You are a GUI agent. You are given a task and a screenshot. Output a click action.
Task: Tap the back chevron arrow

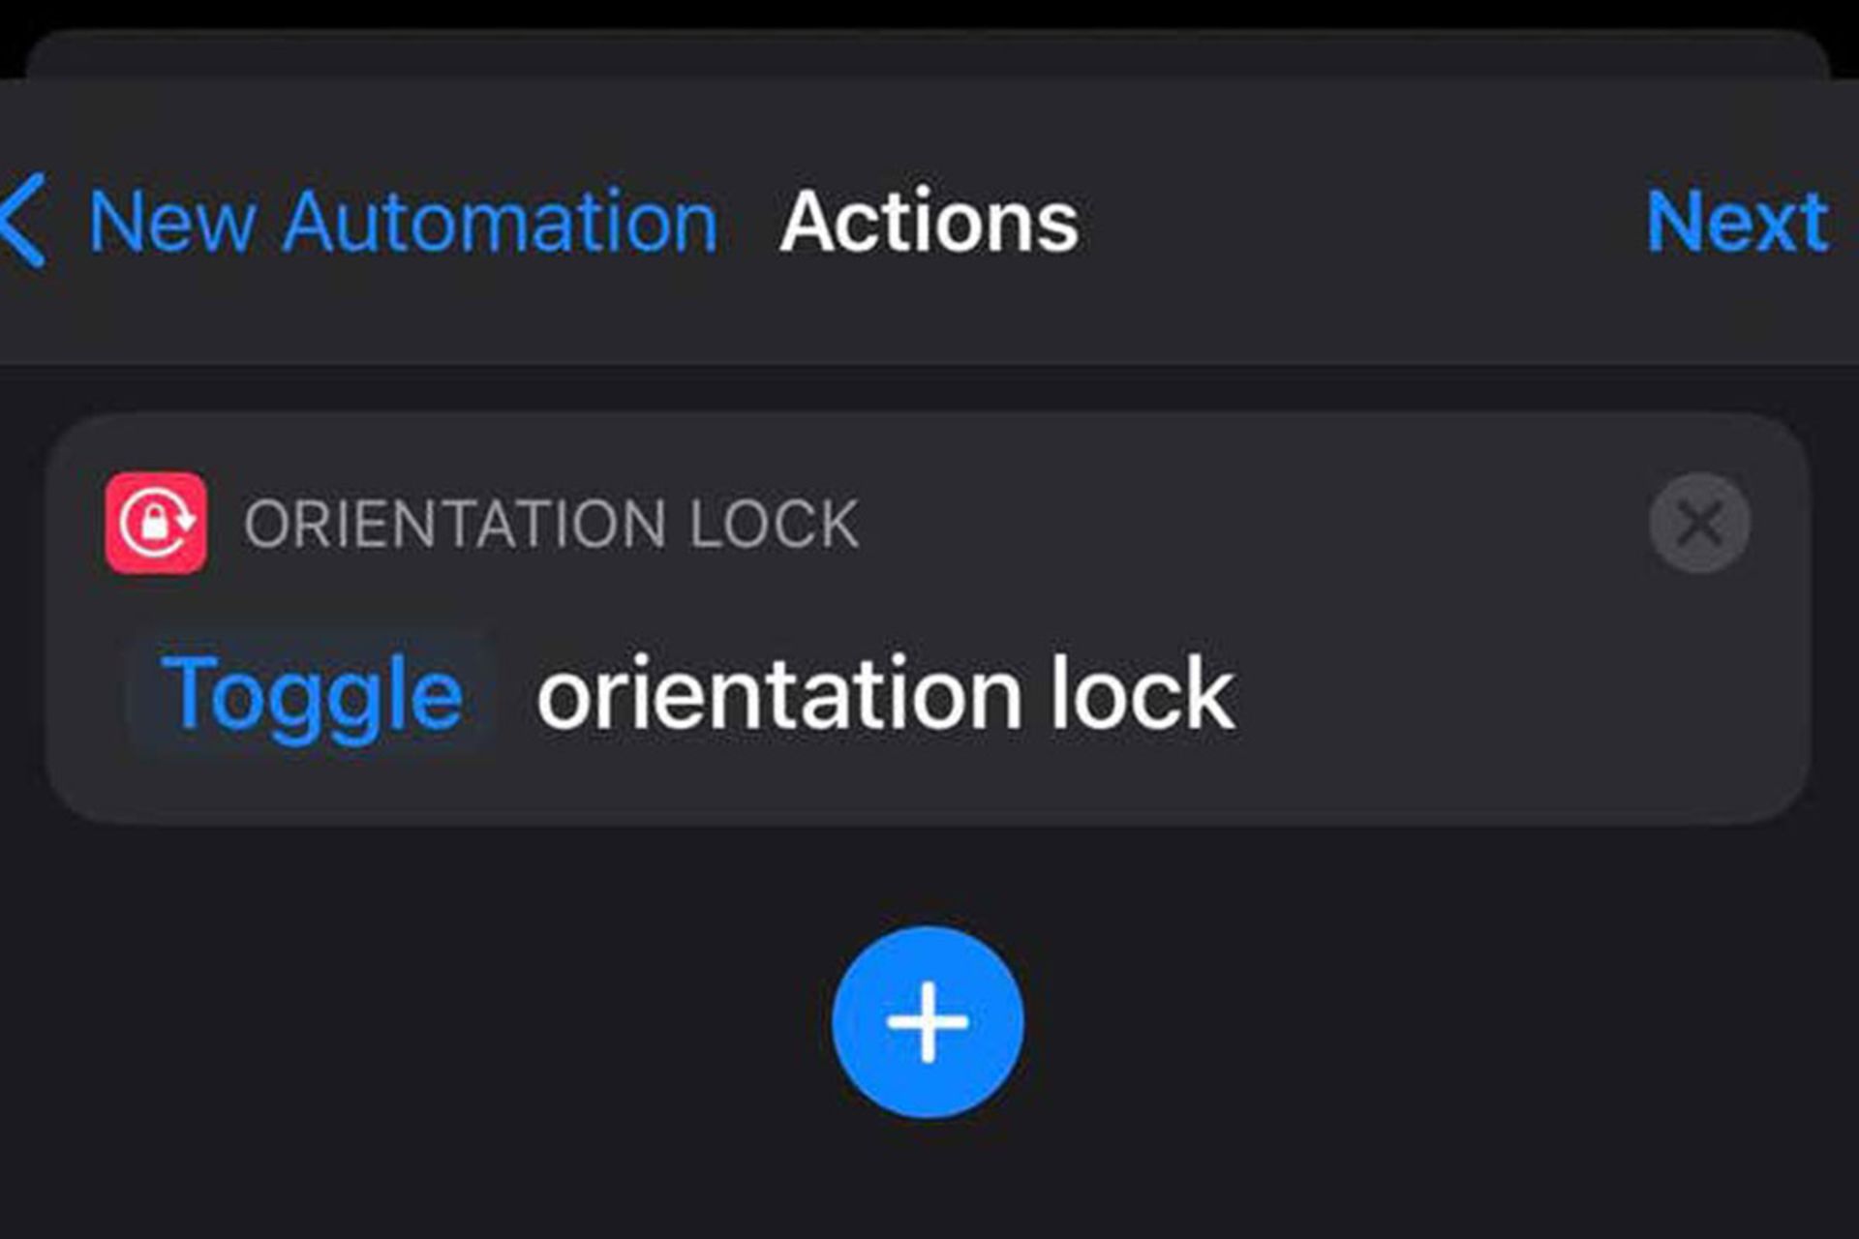tap(23, 221)
